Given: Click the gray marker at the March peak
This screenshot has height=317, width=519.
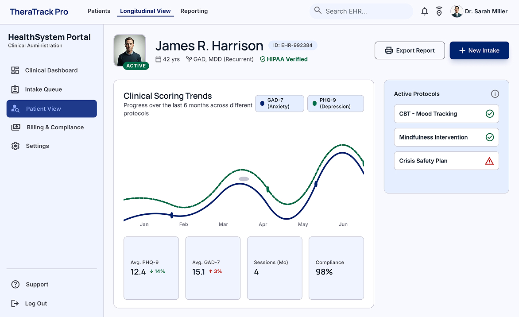Looking at the screenshot, I should coord(244,179).
